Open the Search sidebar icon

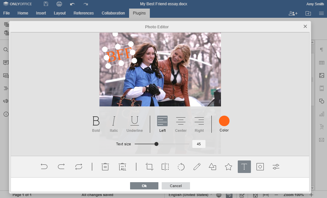tap(6, 50)
